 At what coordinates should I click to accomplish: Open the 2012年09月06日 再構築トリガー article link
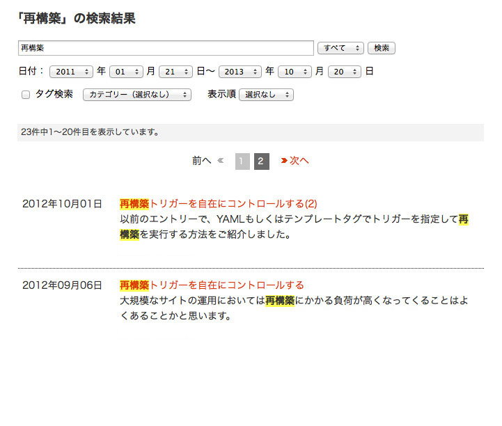pyautogui.click(x=212, y=285)
